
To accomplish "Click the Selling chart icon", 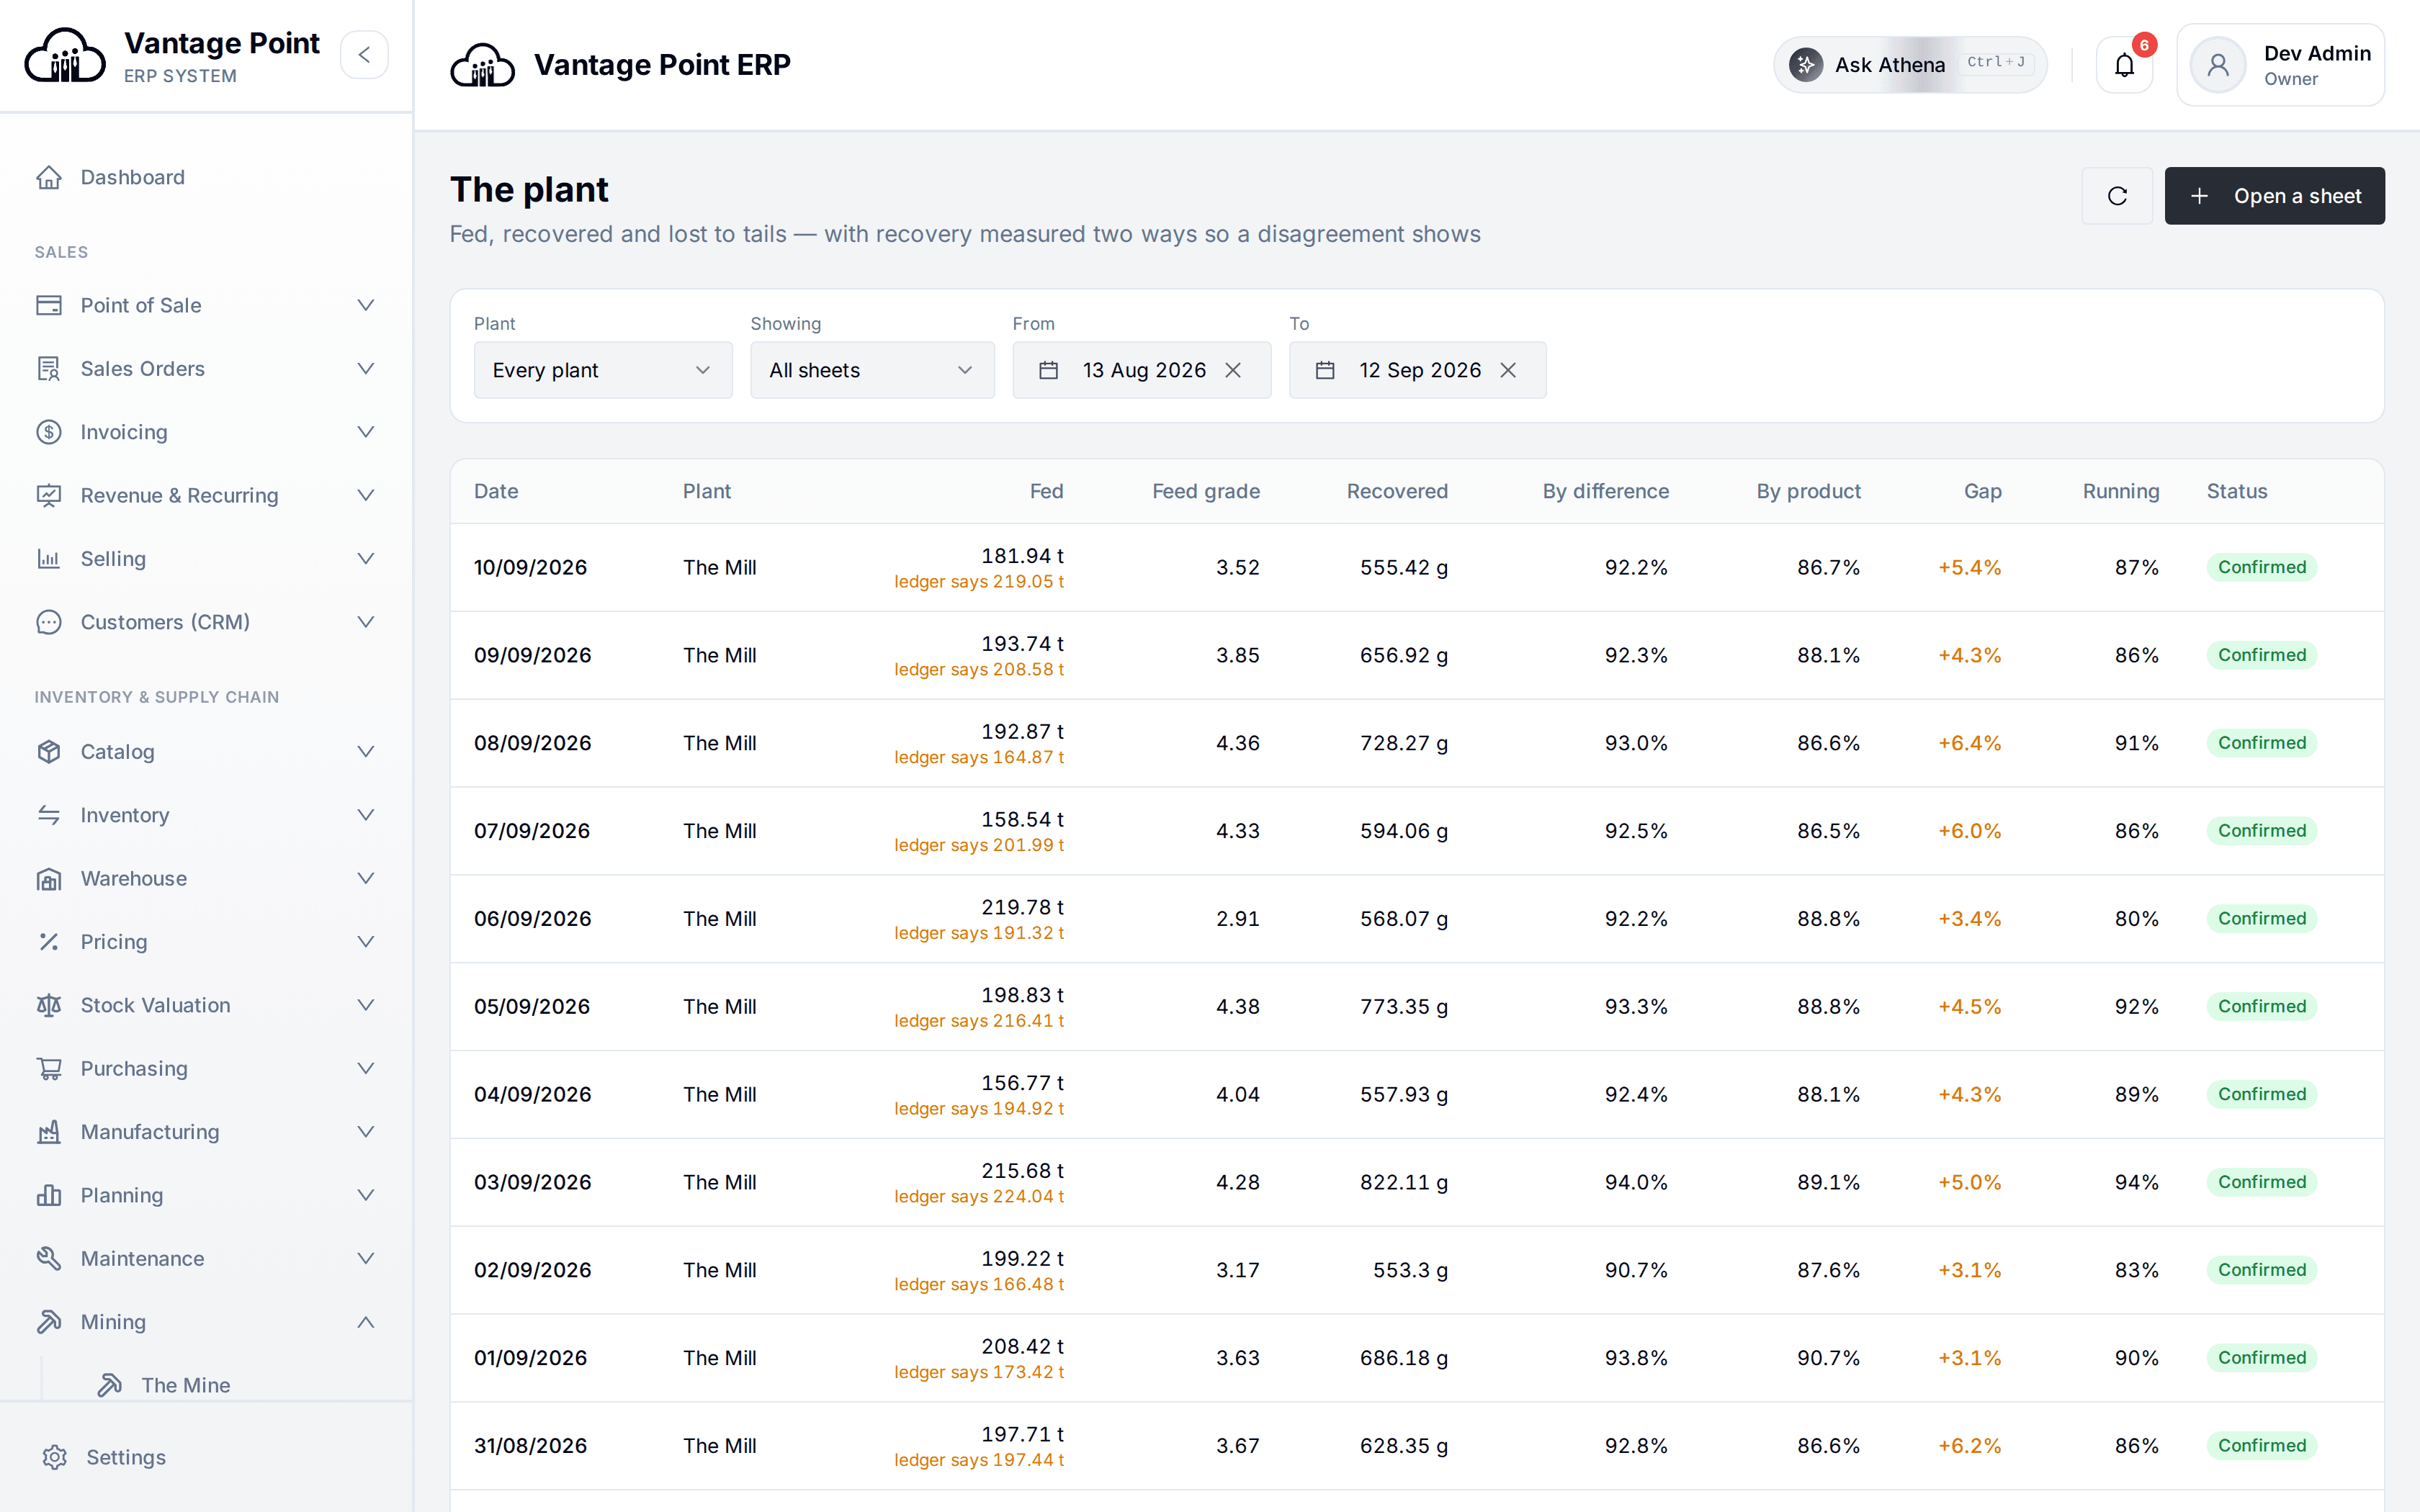I will (x=49, y=559).
